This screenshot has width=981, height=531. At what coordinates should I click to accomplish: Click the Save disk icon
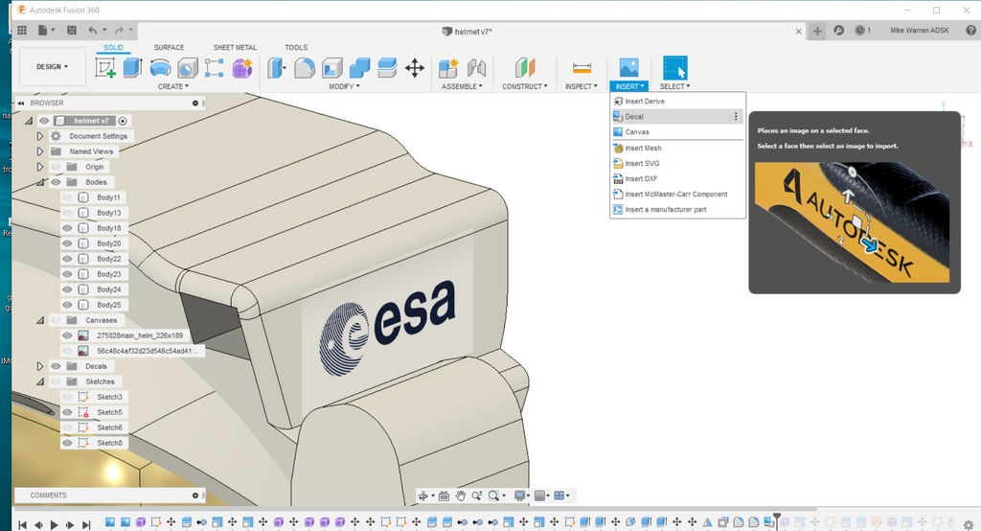(x=72, y=32)
